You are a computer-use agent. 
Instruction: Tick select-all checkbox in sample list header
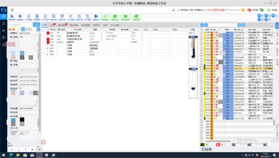202,30
